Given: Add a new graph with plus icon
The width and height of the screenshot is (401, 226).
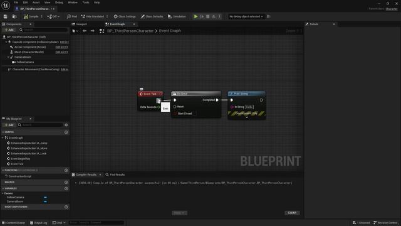Looking at the screenshot, I should tap(66, 132).
